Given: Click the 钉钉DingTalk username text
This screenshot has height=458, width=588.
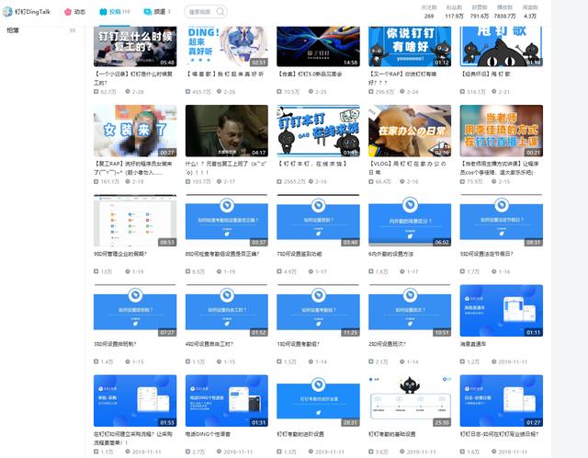Looking at the screenshot, I should coord(33,12).
